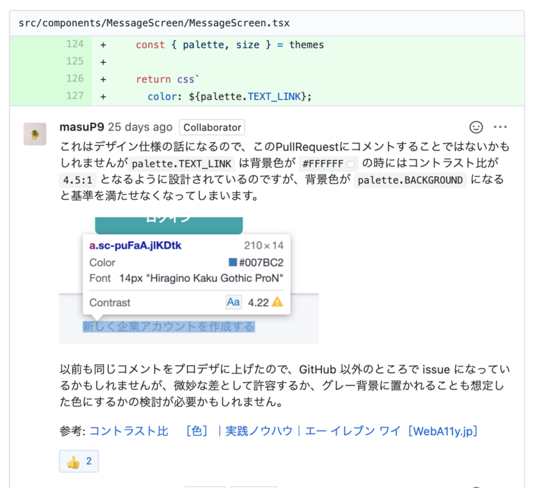Click line number 127 in the diff
Image resolution: width=533 pixels, height=488 pixels.
75,96
